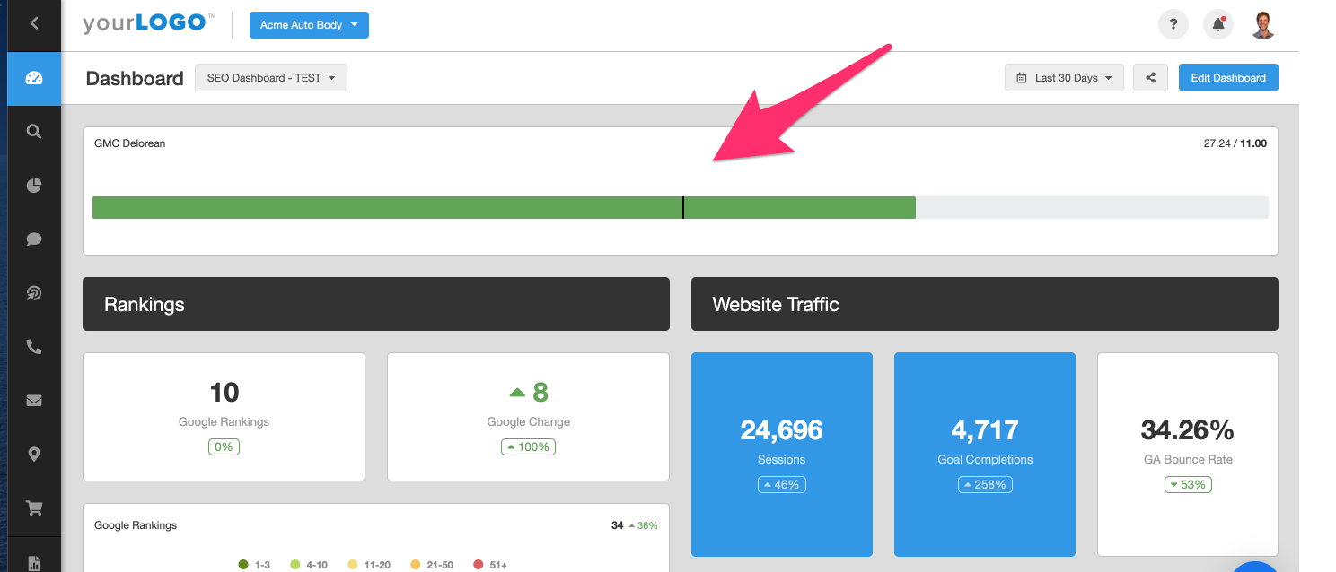The width and height of the screenshot is (1336, 572).
Task: Click the GMC Delorean widget title
Action: (x=130, y=143)
